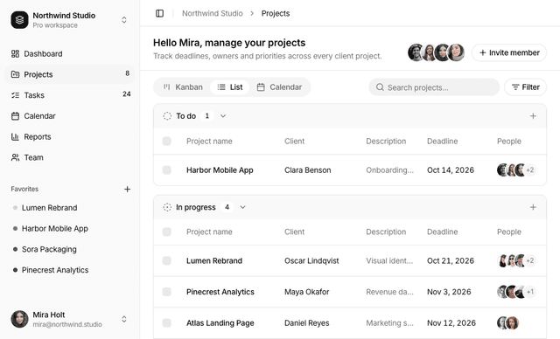The width and height of the screenshot is (560, 339).
Task: Add project to To do group
Action: click(533, 116)
